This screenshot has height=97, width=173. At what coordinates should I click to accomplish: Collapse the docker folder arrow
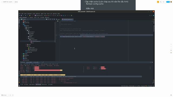[24, 26]
